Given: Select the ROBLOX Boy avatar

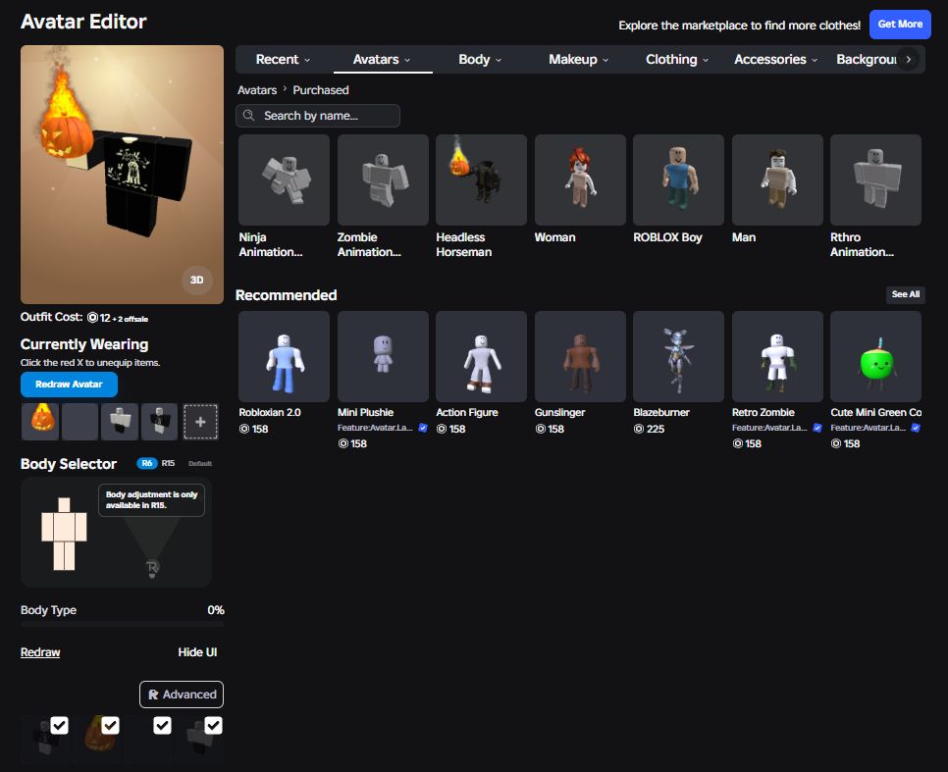Looking at the screenshot, I should coord(678,180).
